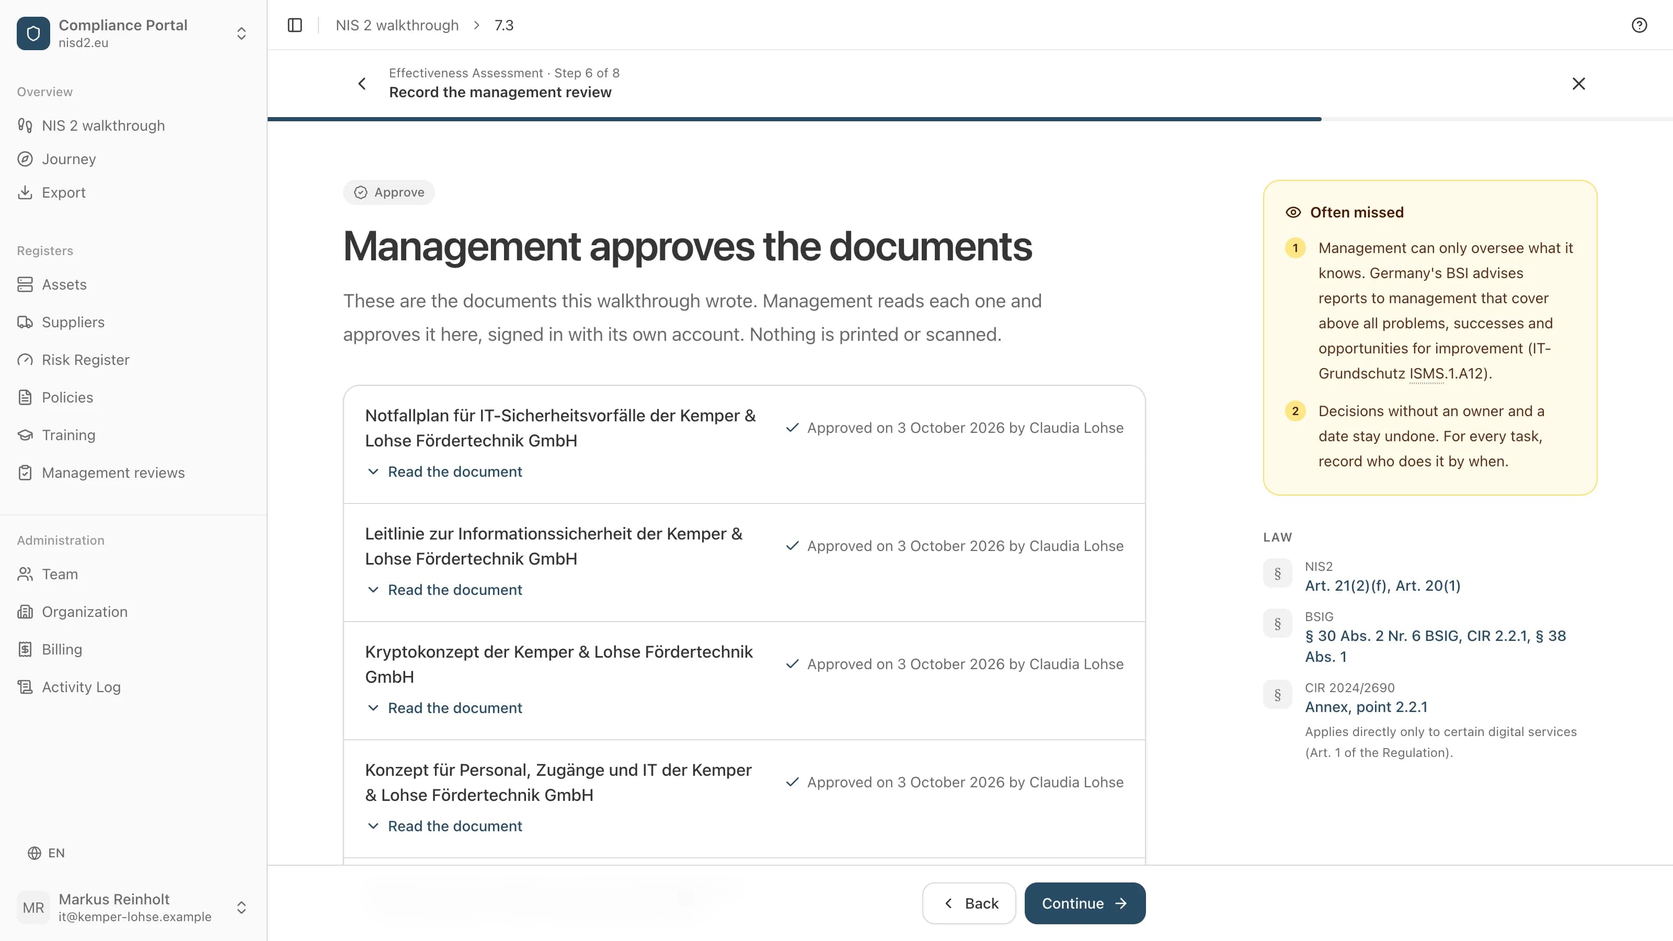Open the § 30 Abs. 2 Nr. 6 BSIG link
This screenshot has width=1673, height=941.
click(1435, 646)
